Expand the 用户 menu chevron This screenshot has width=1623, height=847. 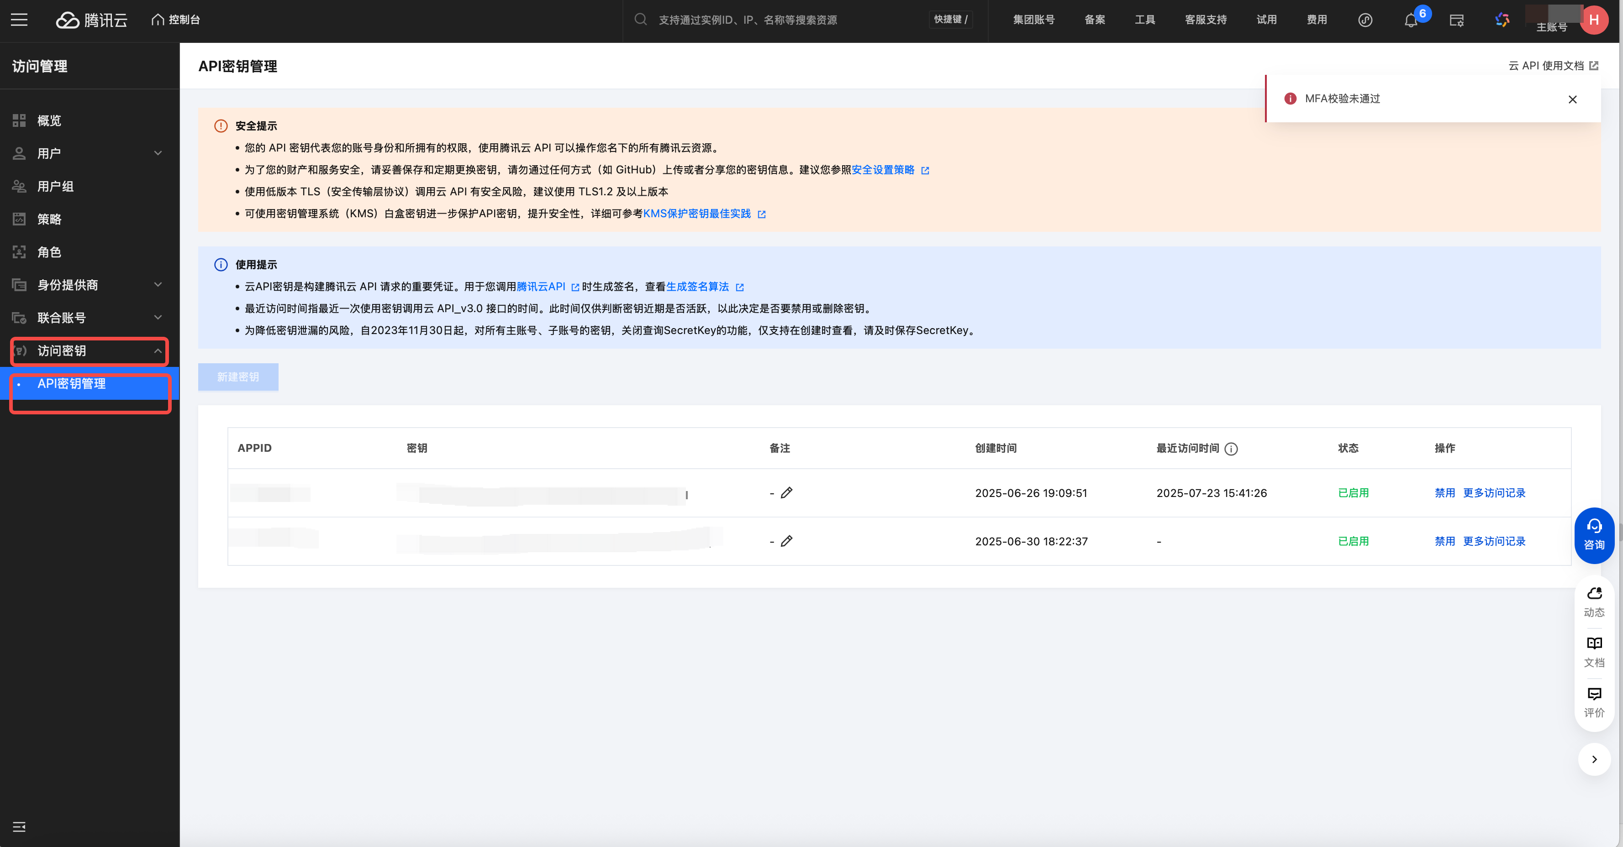coord(158,153)
